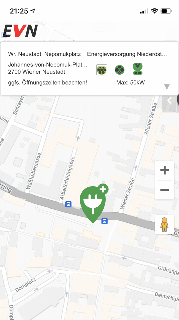Select the Type 2 connector icon

pos(101,70)
